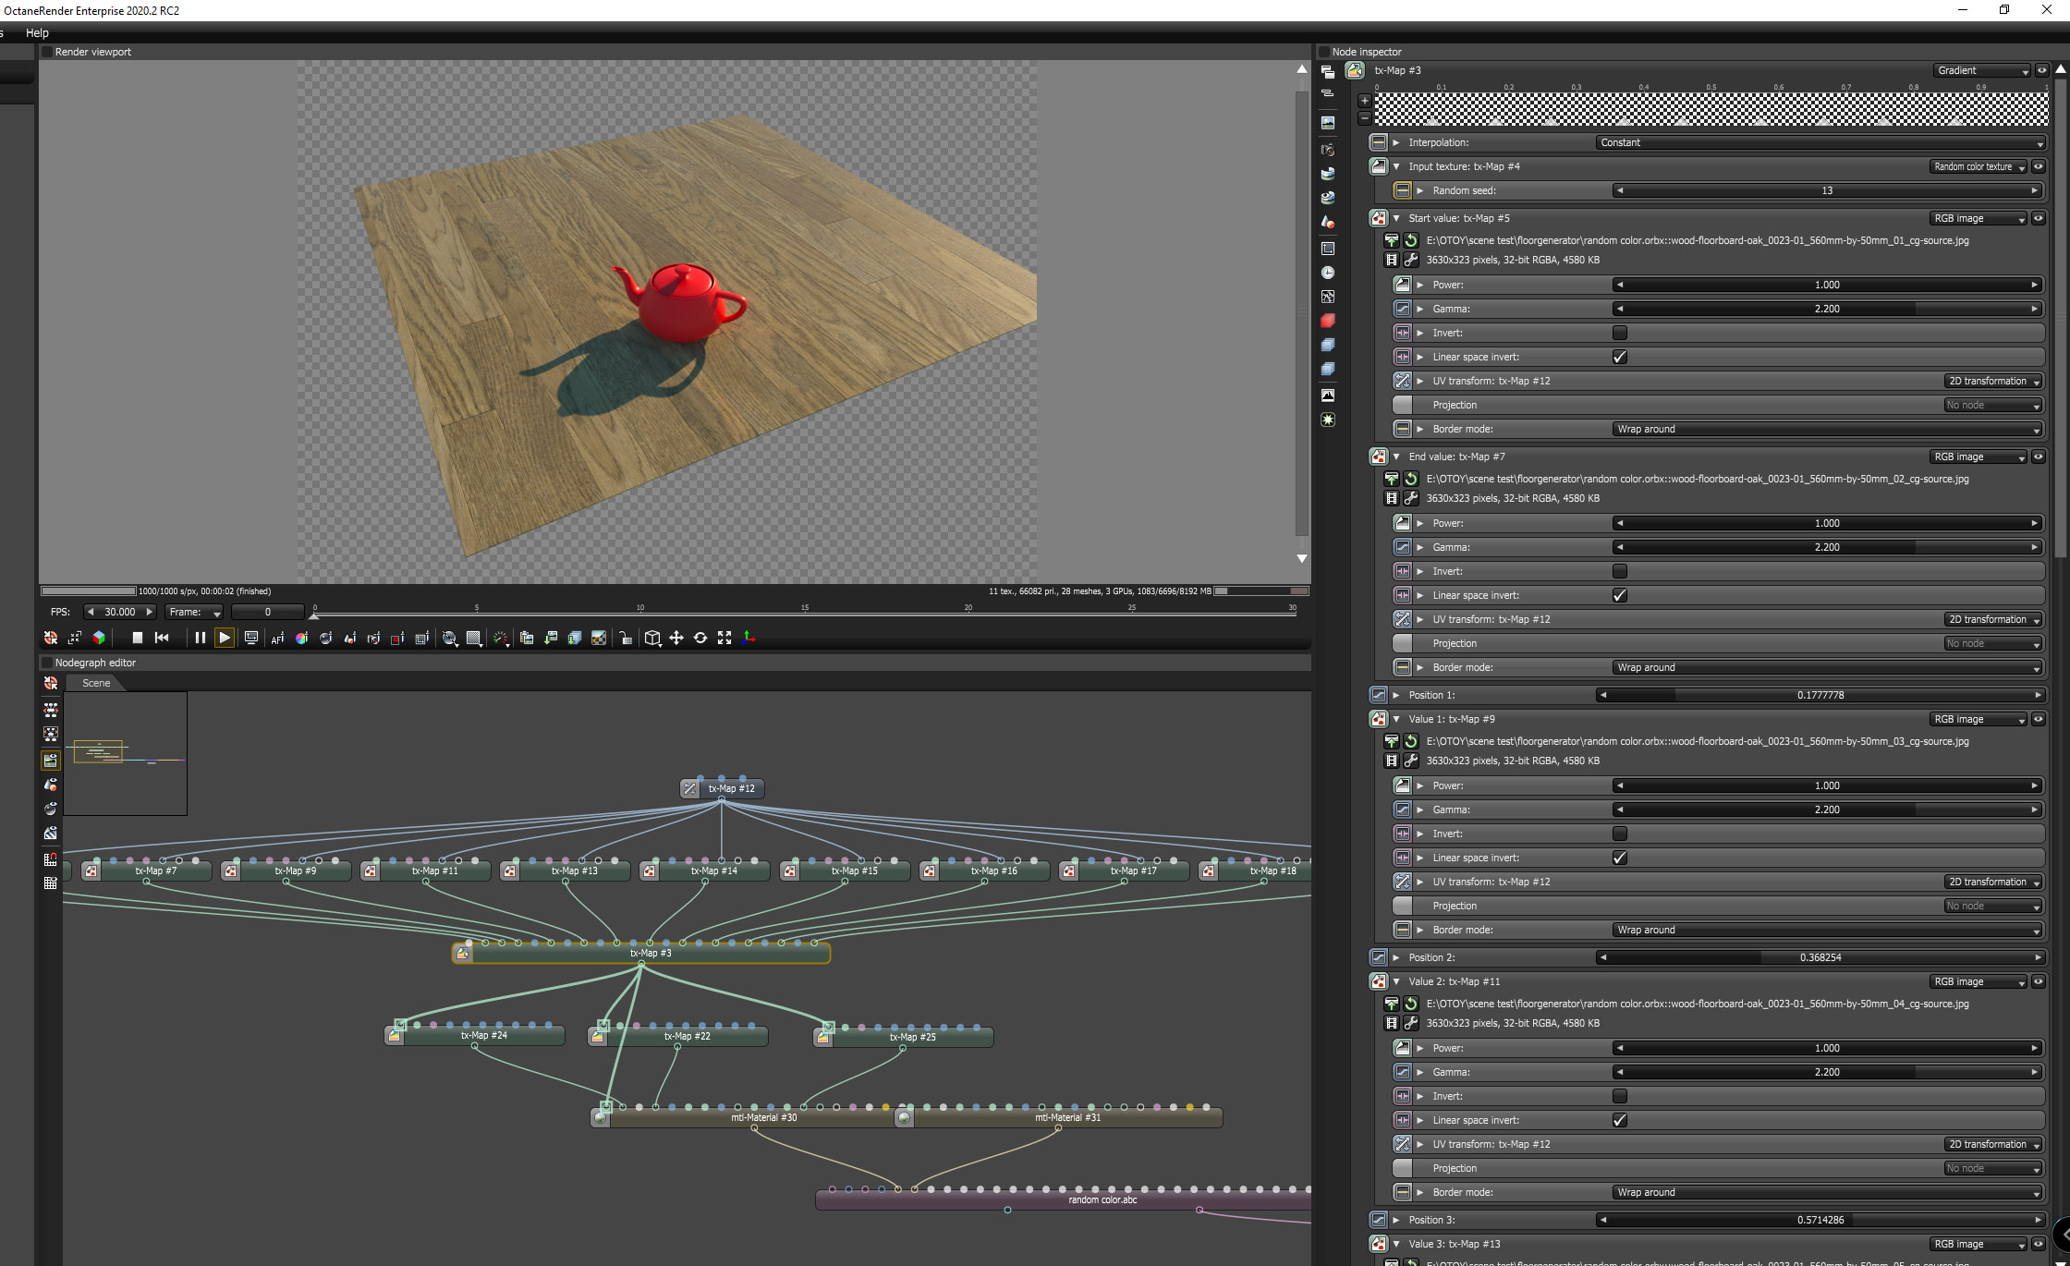Viewport: 2070px width, 1266px height.
Task: Select the Scene tab in nodegraph editor
Action: (96, 683)
